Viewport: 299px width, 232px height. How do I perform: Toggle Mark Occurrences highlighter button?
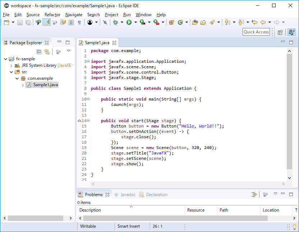pyautogui.click(x=46, y=22)
